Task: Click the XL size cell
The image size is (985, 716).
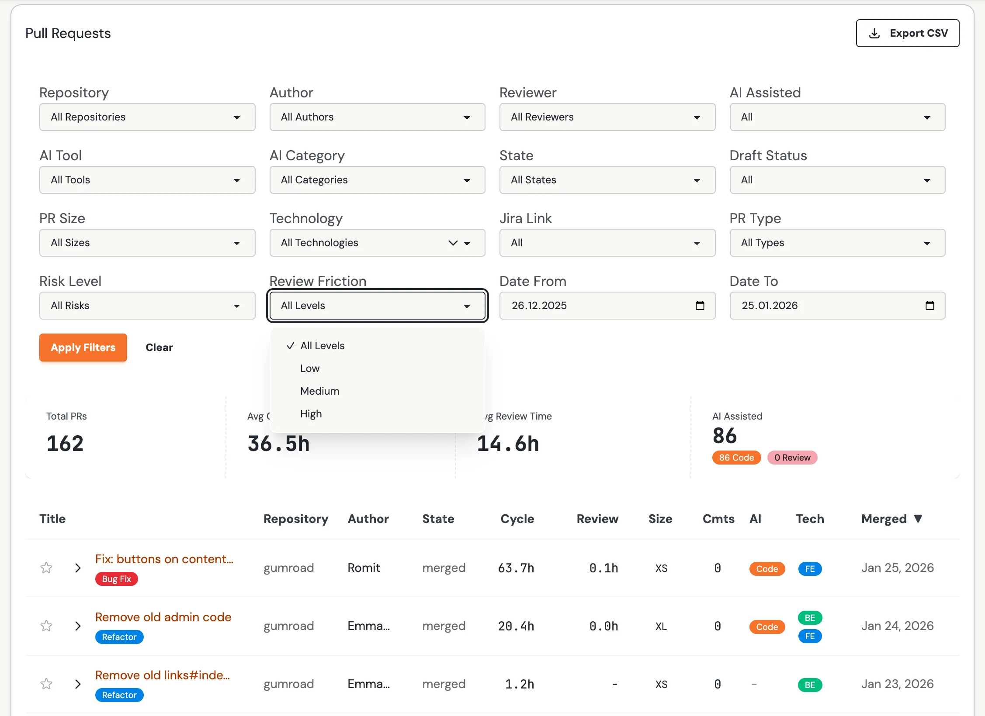Action: (661, 626)
